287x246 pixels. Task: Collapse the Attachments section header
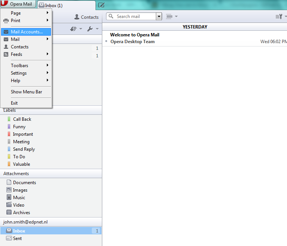pos(51,174)
